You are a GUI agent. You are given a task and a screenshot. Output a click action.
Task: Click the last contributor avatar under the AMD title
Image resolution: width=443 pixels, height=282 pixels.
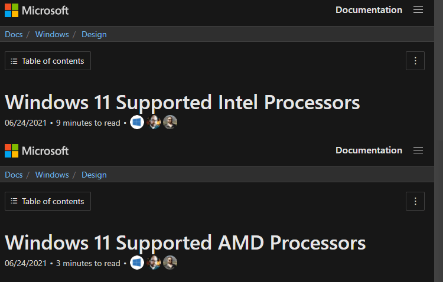point(170,263)
